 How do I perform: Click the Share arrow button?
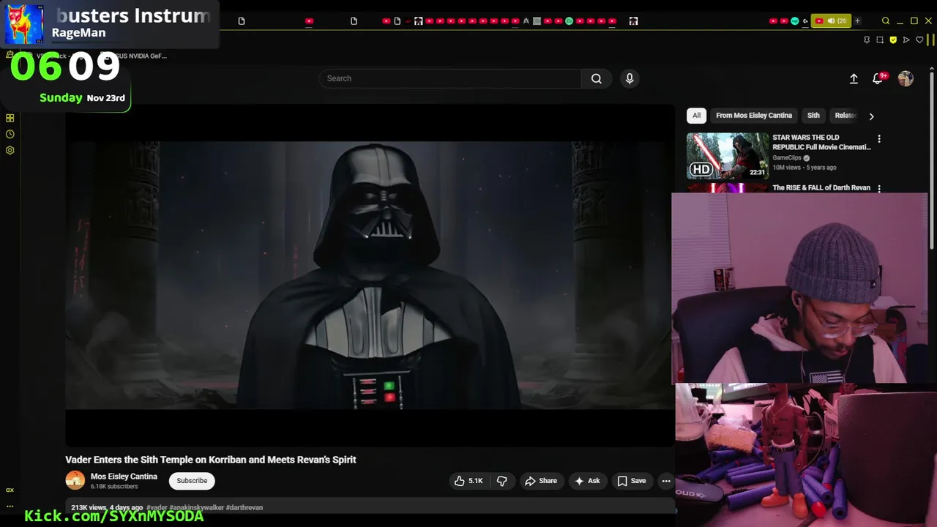pyautogui.click(x=541, y=481)
